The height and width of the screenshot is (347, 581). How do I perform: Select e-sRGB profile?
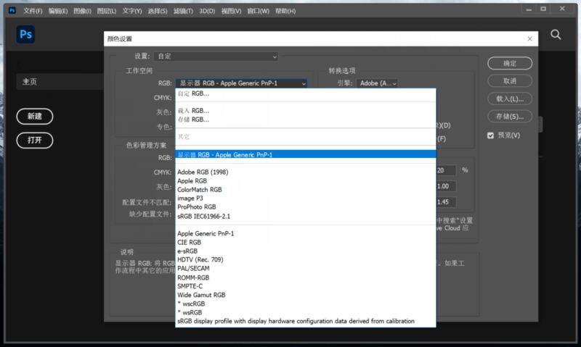(x=306, y=251)
